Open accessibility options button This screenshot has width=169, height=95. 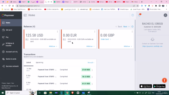164,80
